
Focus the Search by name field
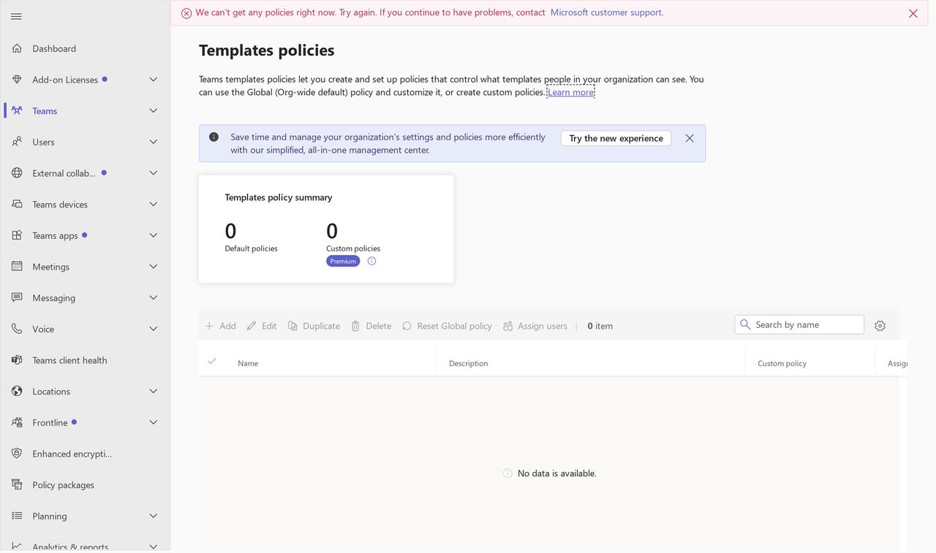pyautogui.click(x=799, y=324)
